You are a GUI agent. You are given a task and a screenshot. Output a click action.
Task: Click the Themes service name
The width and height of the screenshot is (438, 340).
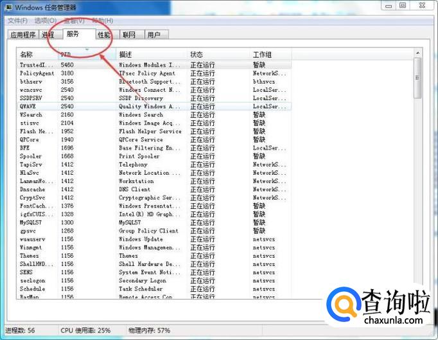pos(30,256)
